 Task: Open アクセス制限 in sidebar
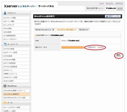[16, 49]
